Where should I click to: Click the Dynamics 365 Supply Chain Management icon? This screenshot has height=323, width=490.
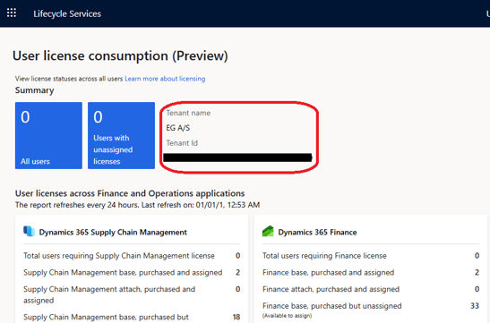29,231
